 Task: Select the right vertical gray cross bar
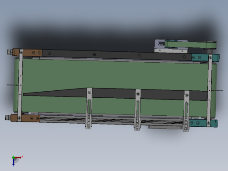(210, 90)
